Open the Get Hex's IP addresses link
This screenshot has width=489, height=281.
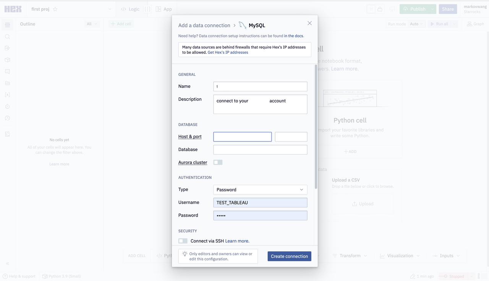tap(228, 53)
